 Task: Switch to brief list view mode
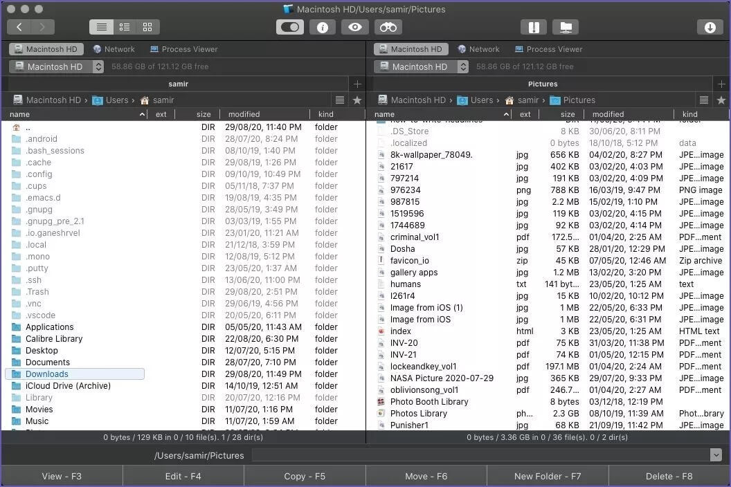125,27
